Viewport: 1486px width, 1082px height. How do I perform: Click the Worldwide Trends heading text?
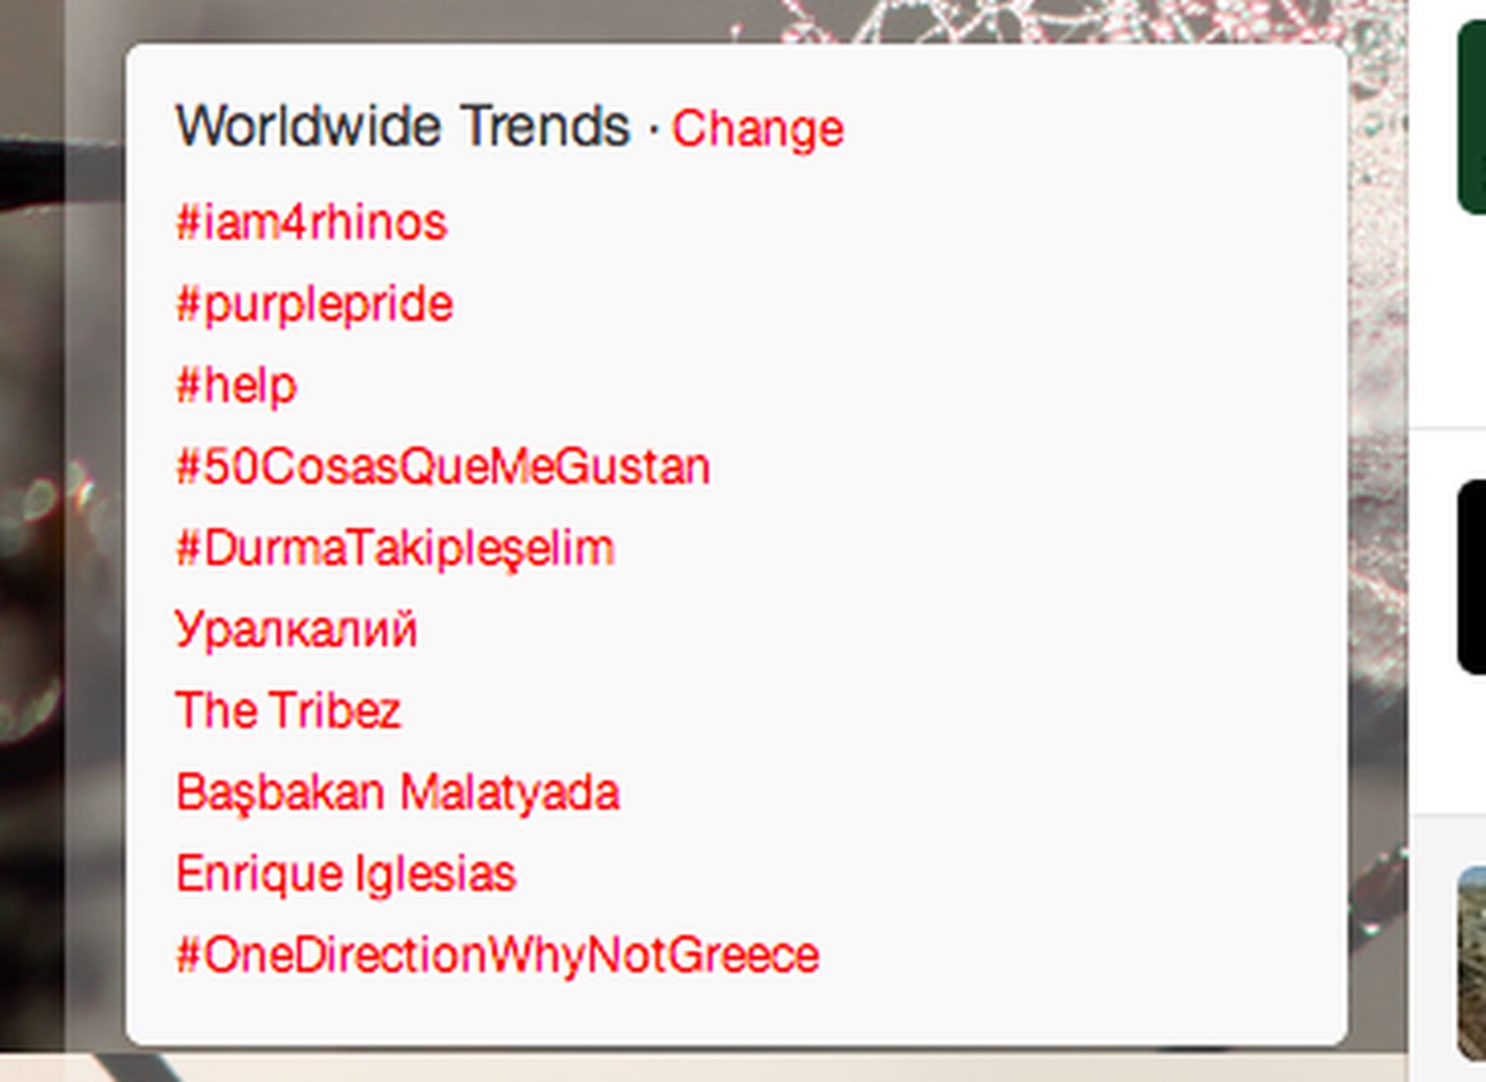[x=403, y=126]
